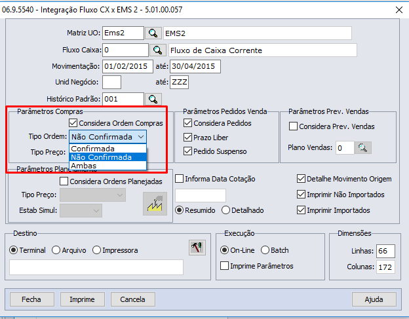This screenshot has width=409, height=319.
Task: Select the Resumido radio option
Action: click(x=179, y=210)
